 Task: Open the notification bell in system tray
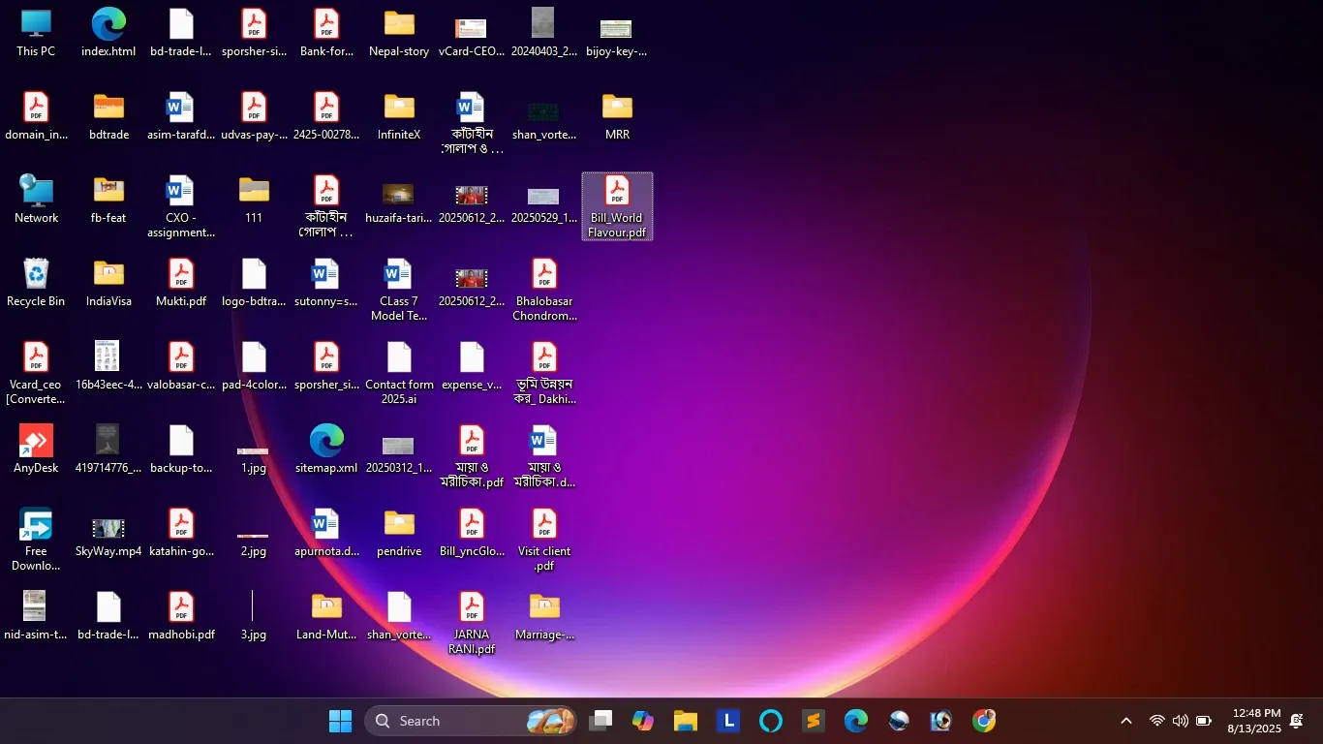tap(1297, 721)
